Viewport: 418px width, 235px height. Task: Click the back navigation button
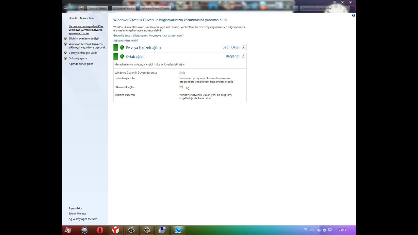(66, 8)
